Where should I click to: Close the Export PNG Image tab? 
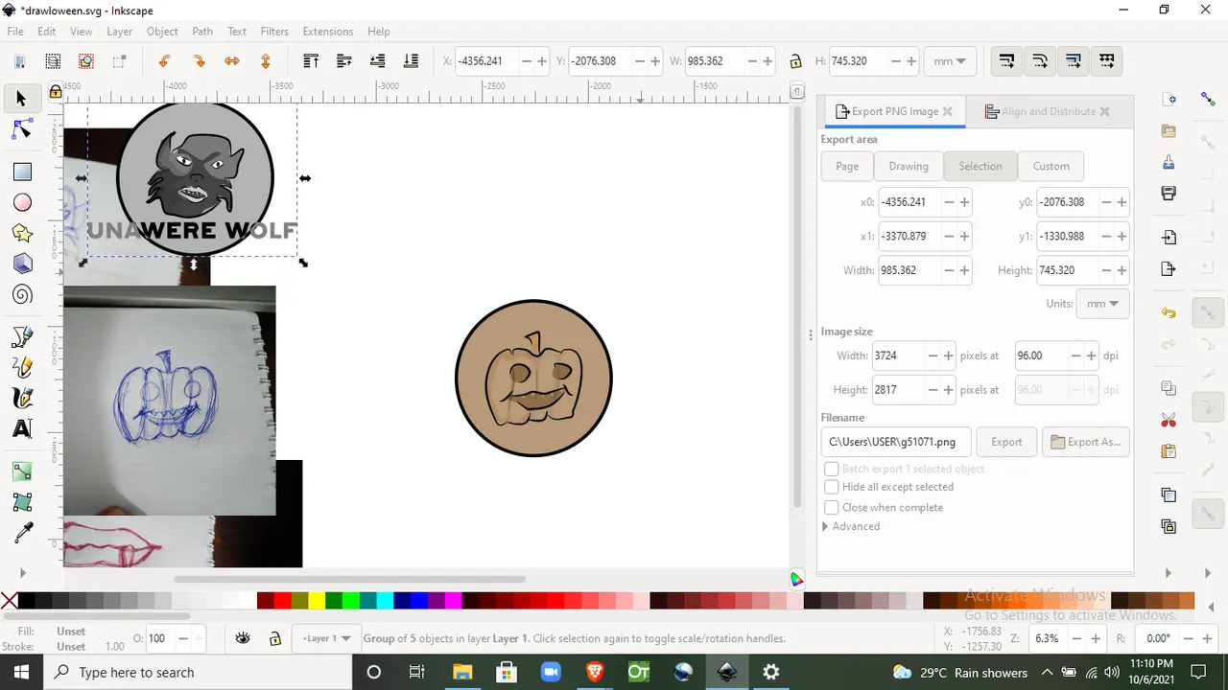(x=947, y=111)
